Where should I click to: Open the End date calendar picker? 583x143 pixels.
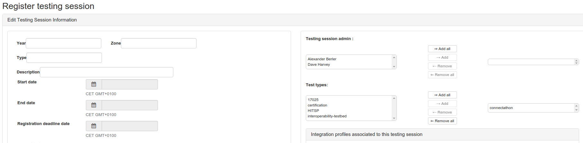[94, 105]
